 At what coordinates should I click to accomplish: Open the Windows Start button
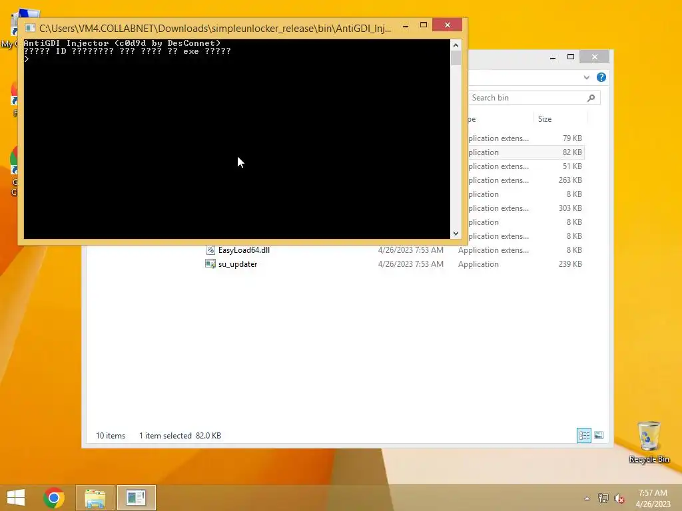pos(16,498)
